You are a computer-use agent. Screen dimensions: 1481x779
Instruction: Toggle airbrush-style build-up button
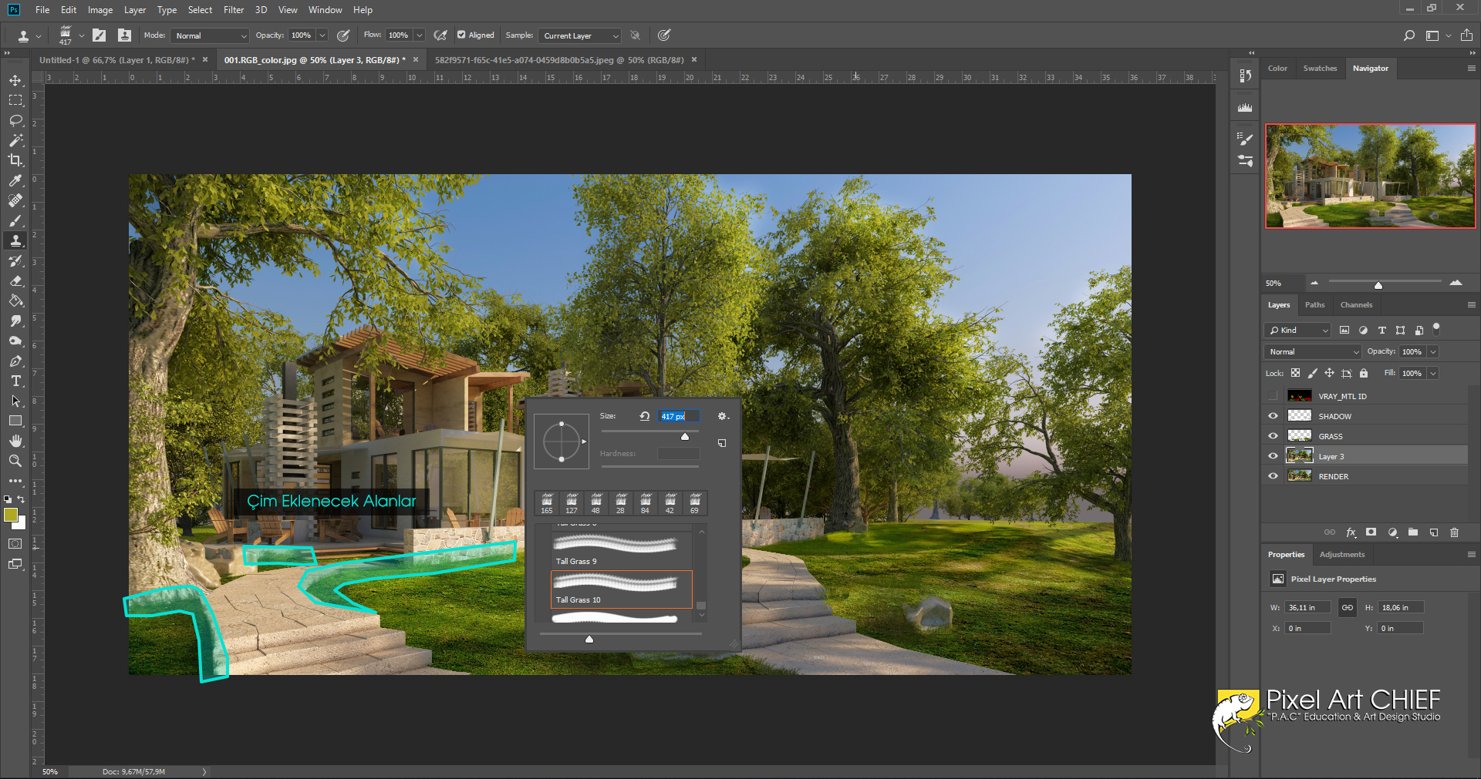(x=440, y=35)
